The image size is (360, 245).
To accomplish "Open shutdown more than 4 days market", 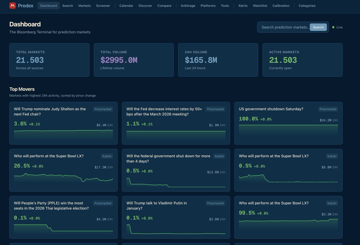I will pos(176,170).
